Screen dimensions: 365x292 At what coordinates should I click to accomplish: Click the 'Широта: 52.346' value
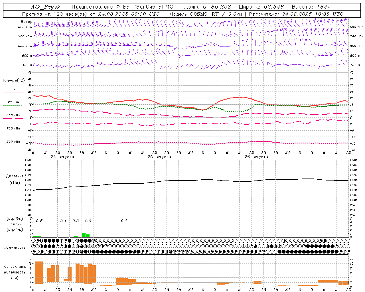[261, 7]
